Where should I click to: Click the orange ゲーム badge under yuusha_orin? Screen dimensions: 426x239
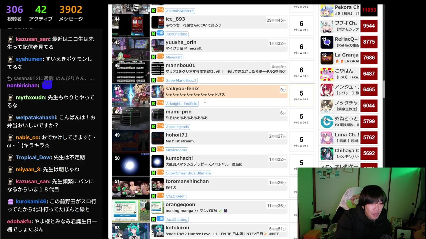[x=160, y=56]
